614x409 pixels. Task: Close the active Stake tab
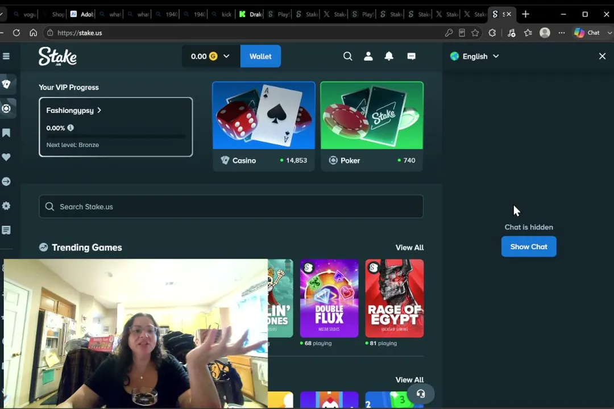(509, 14)
